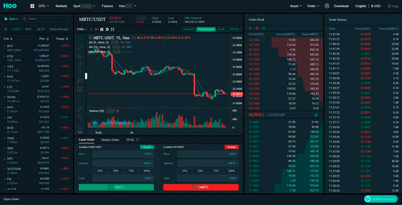The width and height of the screenshot is (402, 205).
Task: Focus the coin Search field
Action: [45, 19]
